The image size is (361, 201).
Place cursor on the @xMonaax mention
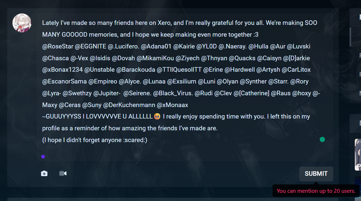172,105
